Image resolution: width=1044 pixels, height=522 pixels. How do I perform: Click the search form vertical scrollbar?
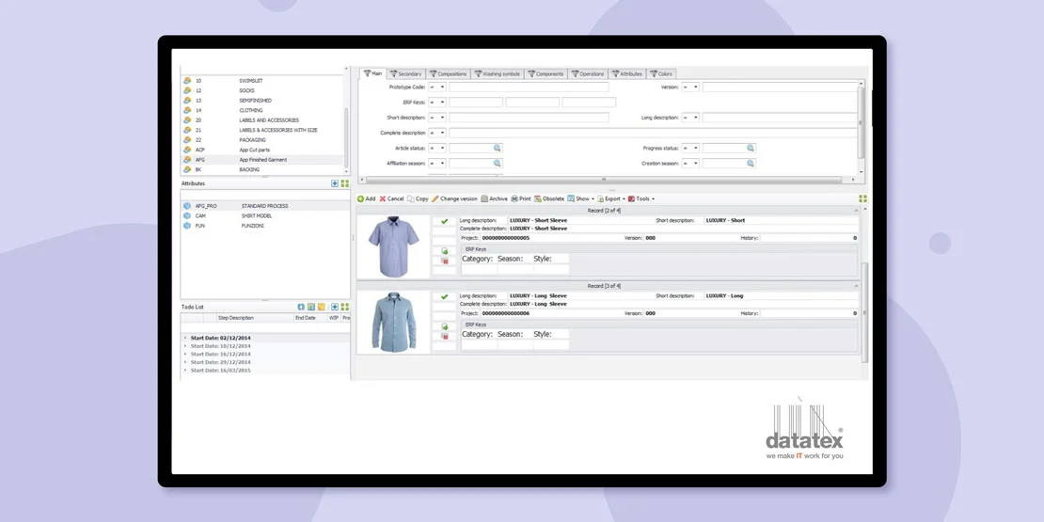pos(861,123)
